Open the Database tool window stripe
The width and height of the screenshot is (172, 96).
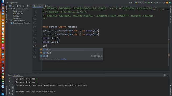[171, 10]
